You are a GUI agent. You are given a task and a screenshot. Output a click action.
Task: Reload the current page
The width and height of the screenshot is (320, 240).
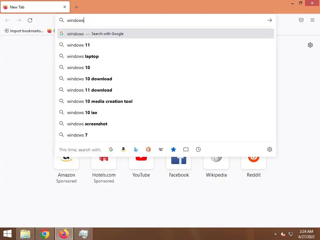point(30,20)
